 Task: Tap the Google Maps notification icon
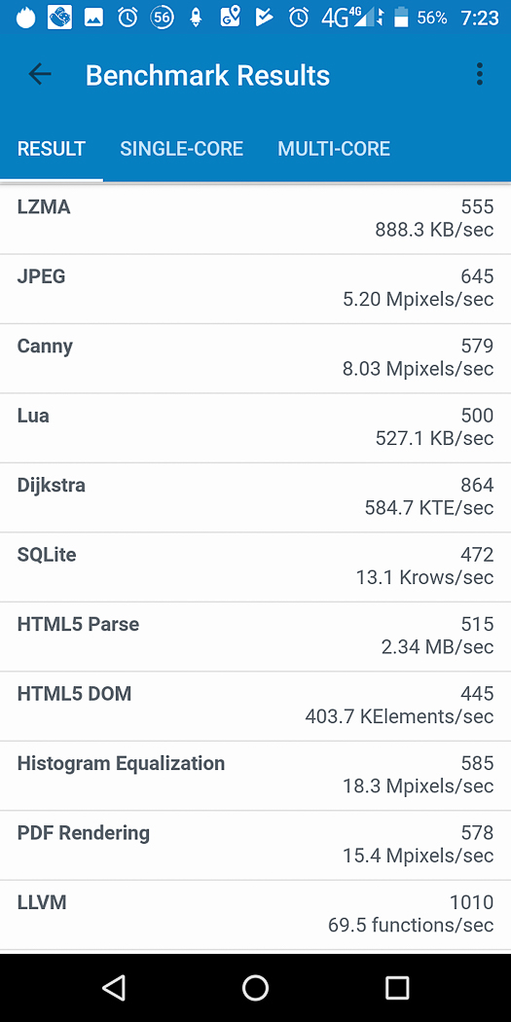pyautogui.click(x=230, y=17)
